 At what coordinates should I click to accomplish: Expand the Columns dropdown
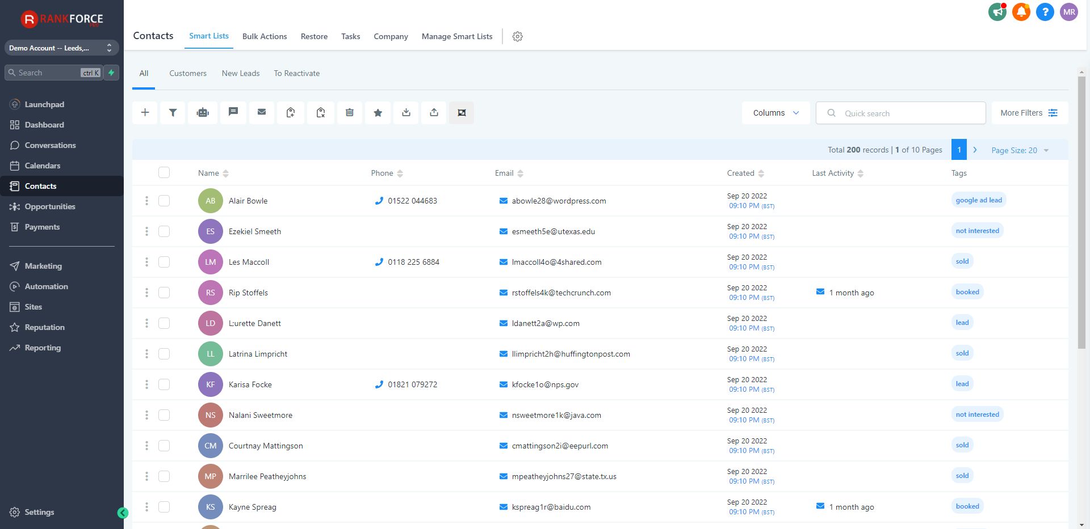(775, 113)
